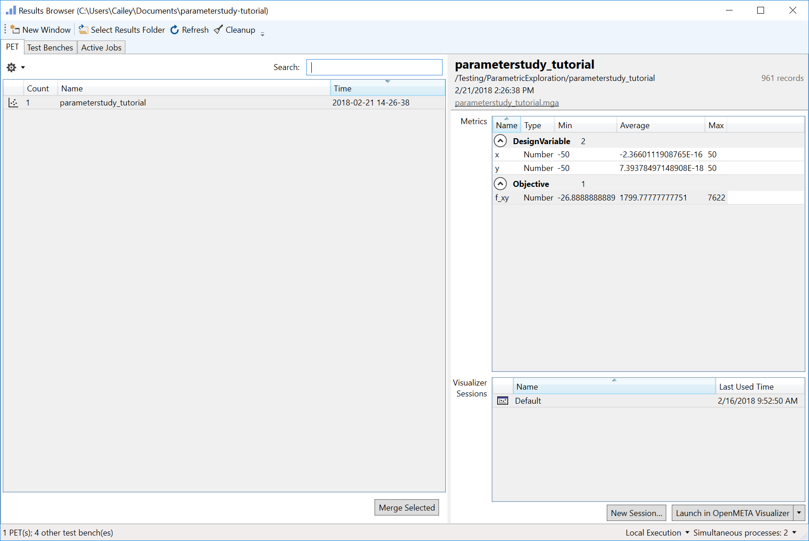Open the Simultaneous processes dropdown
This screenshot has height=541, width=809.
coord(744,532)
